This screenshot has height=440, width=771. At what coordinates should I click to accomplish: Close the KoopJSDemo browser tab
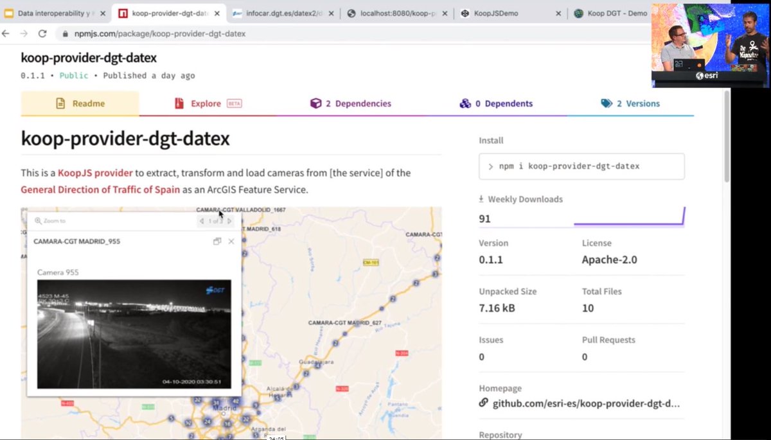(x=558, y=13)
